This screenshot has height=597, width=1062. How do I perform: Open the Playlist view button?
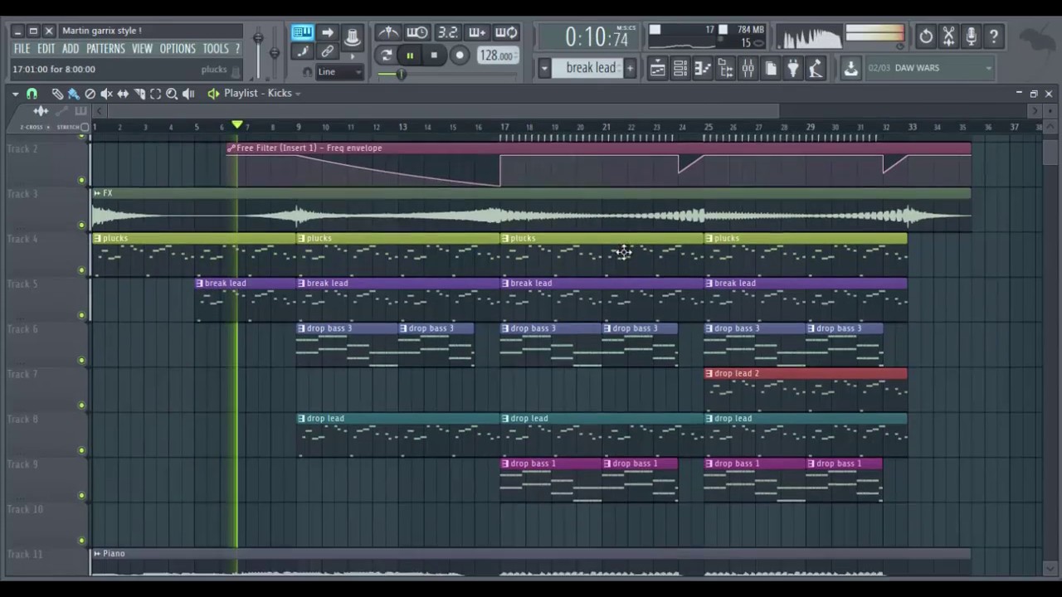(x=657, y=69)
